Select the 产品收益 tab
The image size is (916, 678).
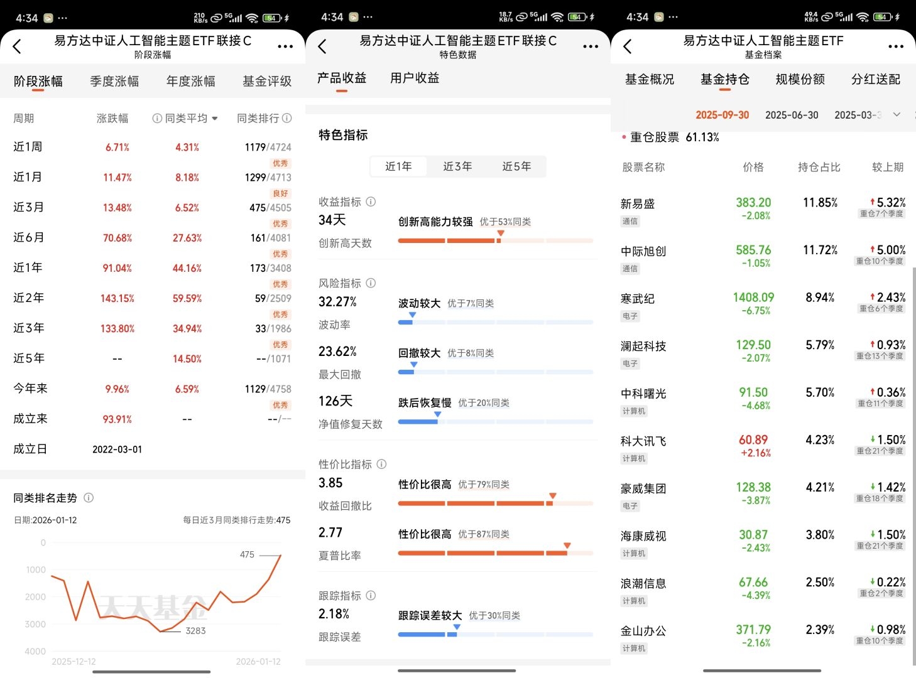[342, 78]
